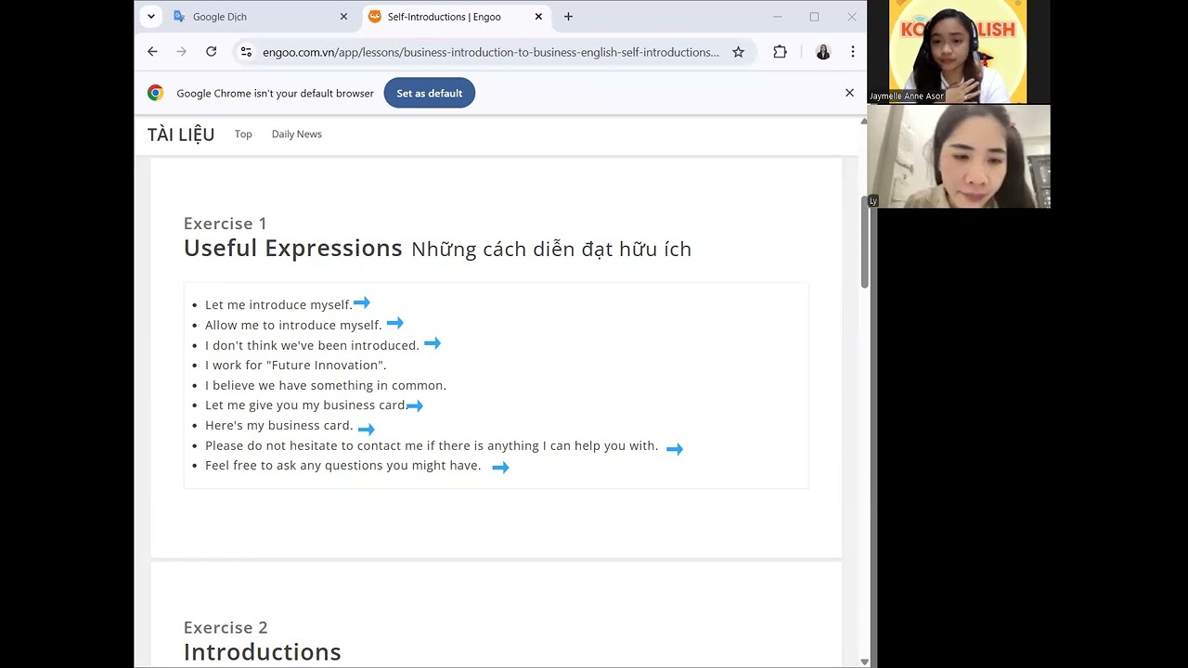Click the Exercise 2 label

pos(226,627)
